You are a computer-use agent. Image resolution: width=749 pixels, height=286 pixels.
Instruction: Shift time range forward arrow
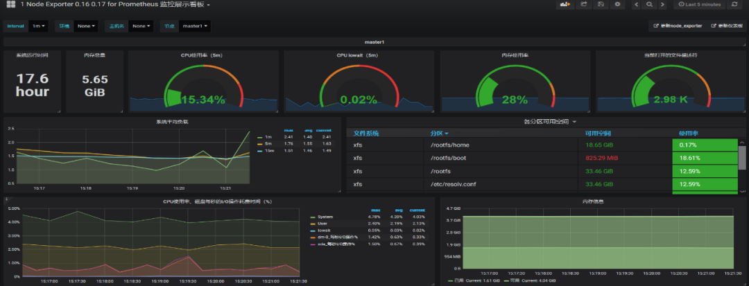662,4
